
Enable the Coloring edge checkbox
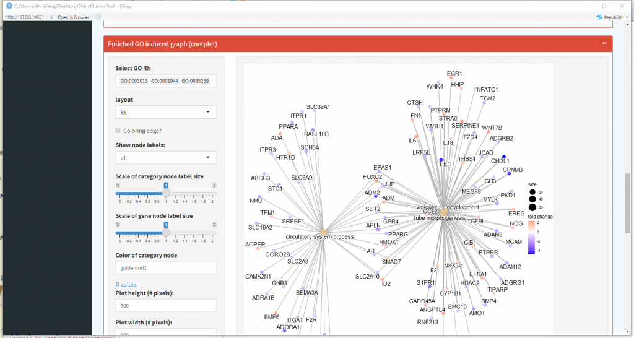118,130
